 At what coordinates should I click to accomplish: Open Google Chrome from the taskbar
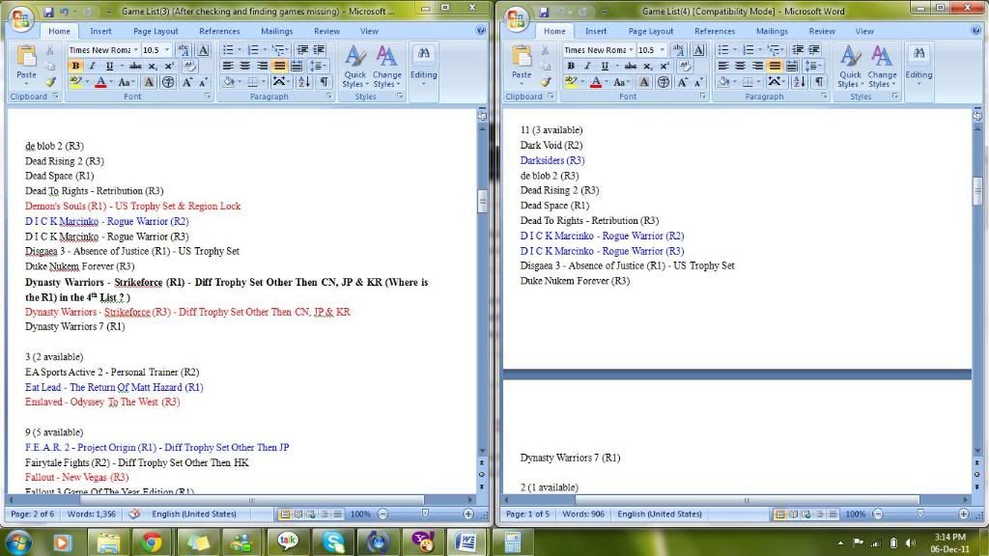click(x=151, y=542)
